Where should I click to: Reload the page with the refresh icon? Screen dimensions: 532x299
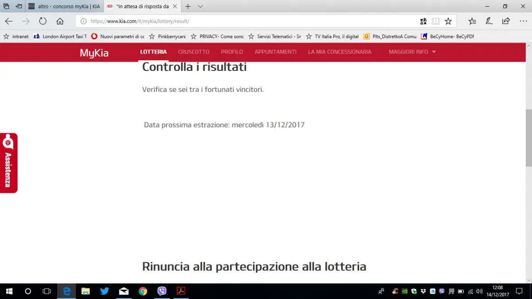(x=43, y=21)
